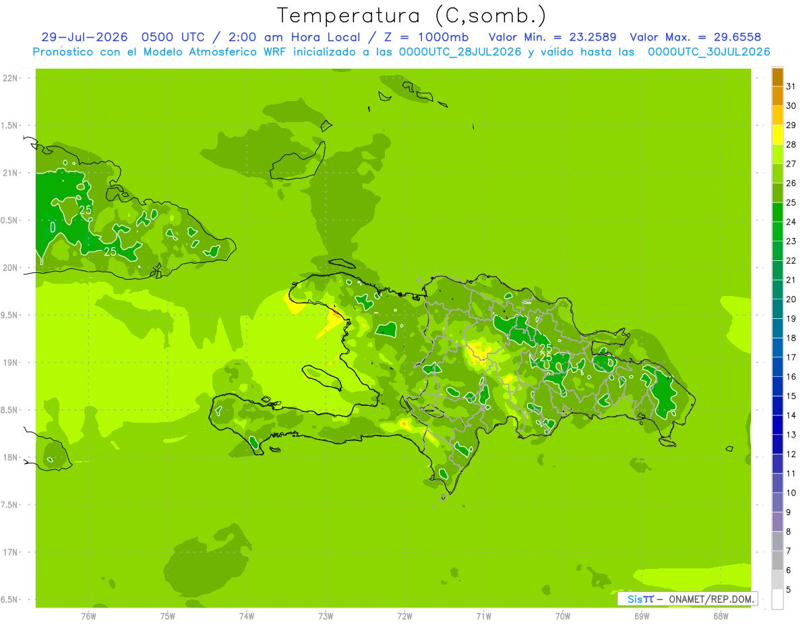This screenshot has height=625, width=809.
Task: Click the 22N latitude axis label
Action: 9,78
